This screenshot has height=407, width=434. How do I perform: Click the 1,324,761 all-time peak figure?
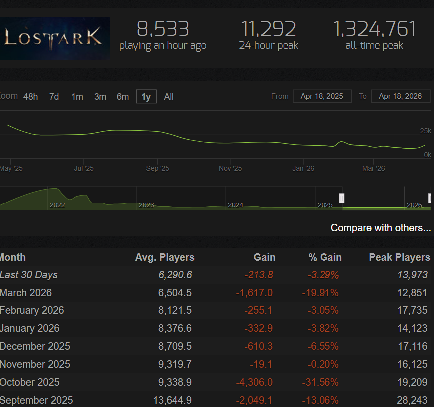[x=374, y=35]
